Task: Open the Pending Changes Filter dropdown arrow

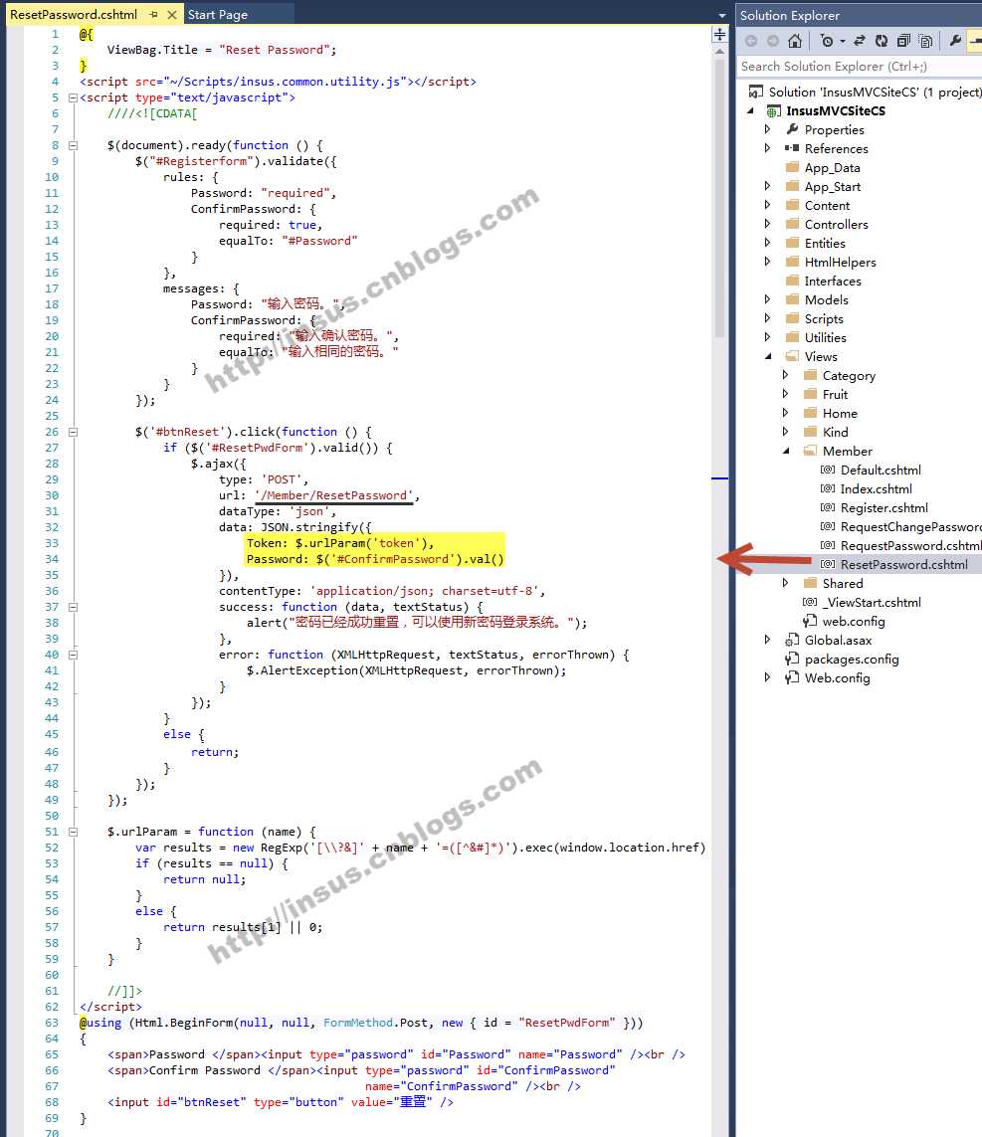Action: click(842, 42)
